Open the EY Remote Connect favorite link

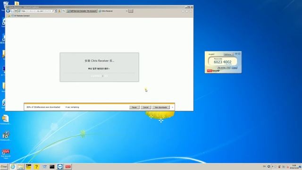21,16
